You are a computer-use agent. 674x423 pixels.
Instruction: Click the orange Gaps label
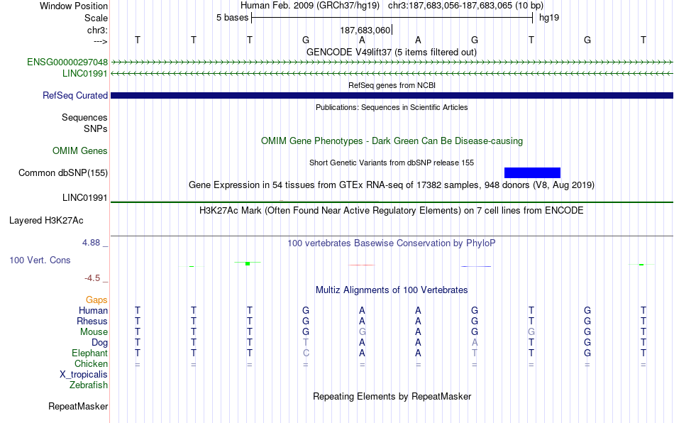[x=96, y=300]
